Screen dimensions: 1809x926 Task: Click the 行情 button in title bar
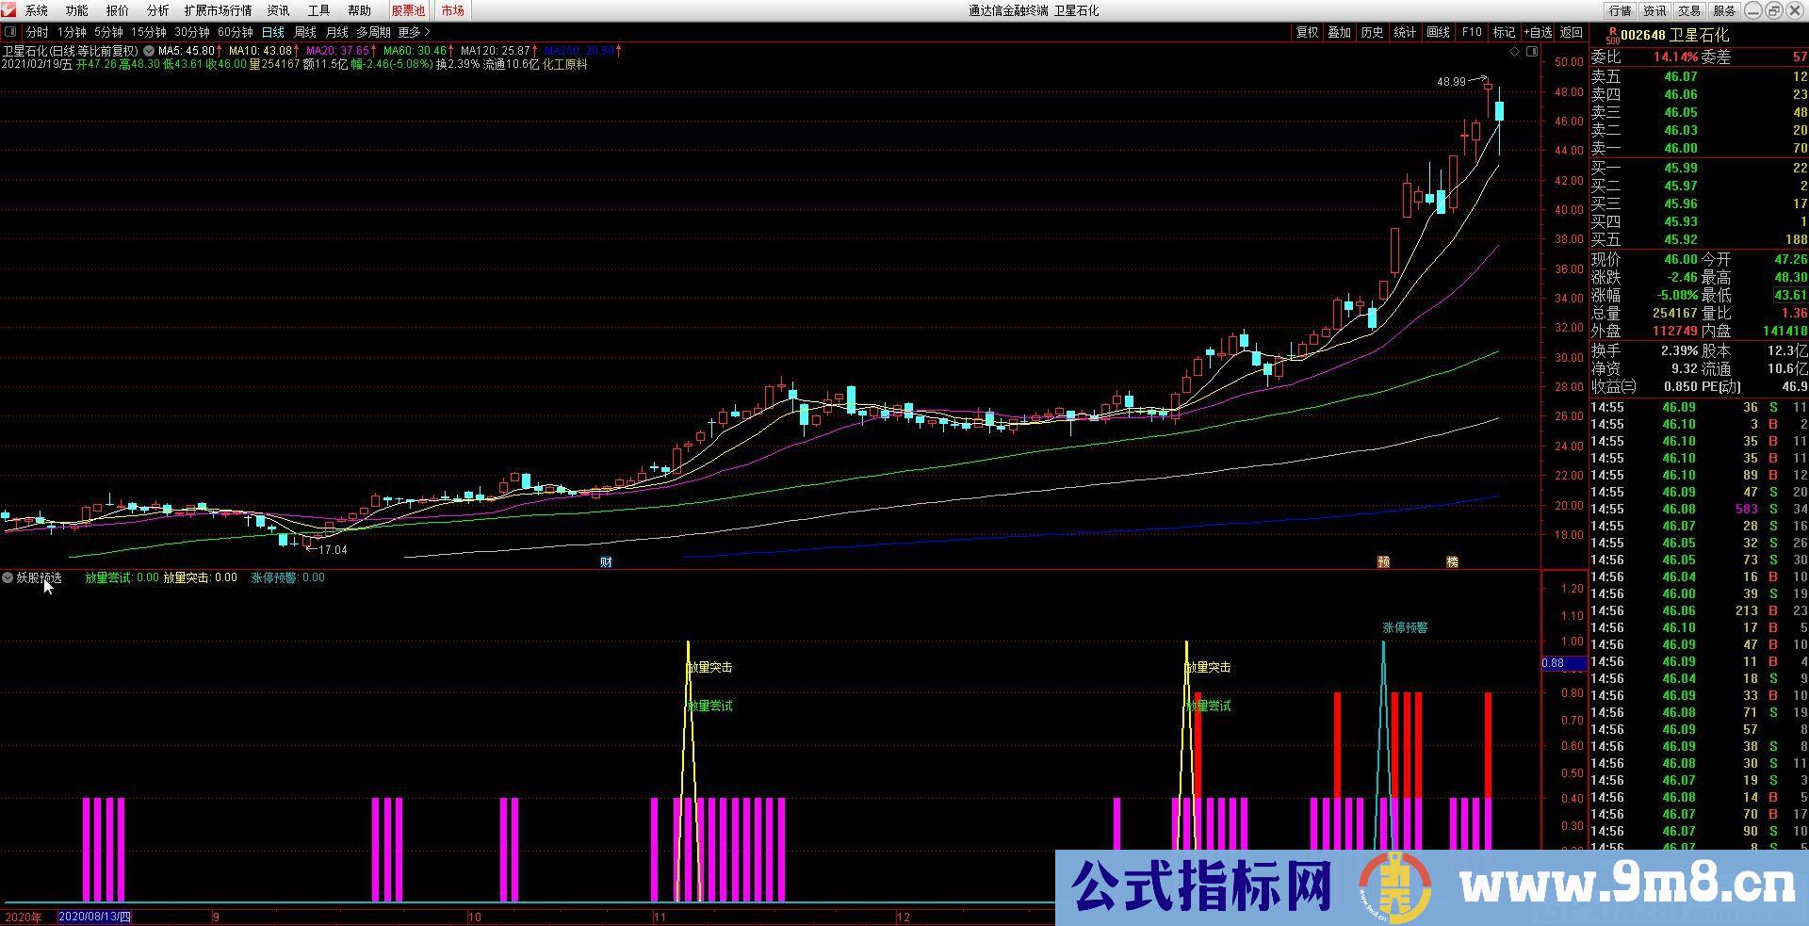click(x=1621, y=10)
